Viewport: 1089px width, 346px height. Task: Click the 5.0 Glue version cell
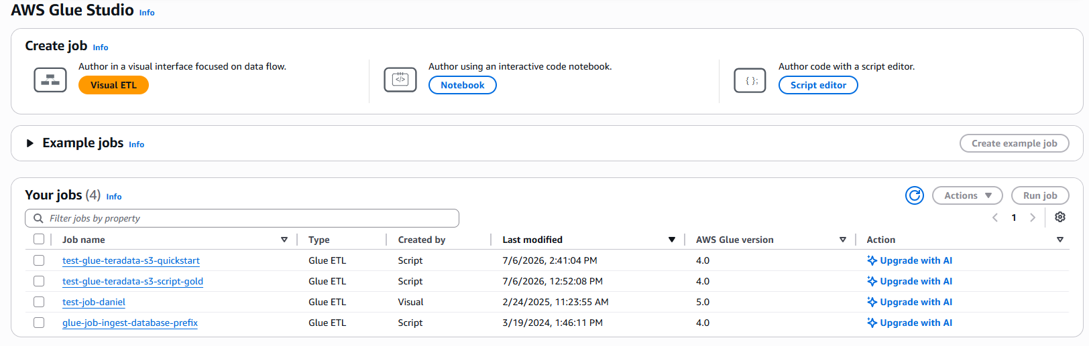703,302
